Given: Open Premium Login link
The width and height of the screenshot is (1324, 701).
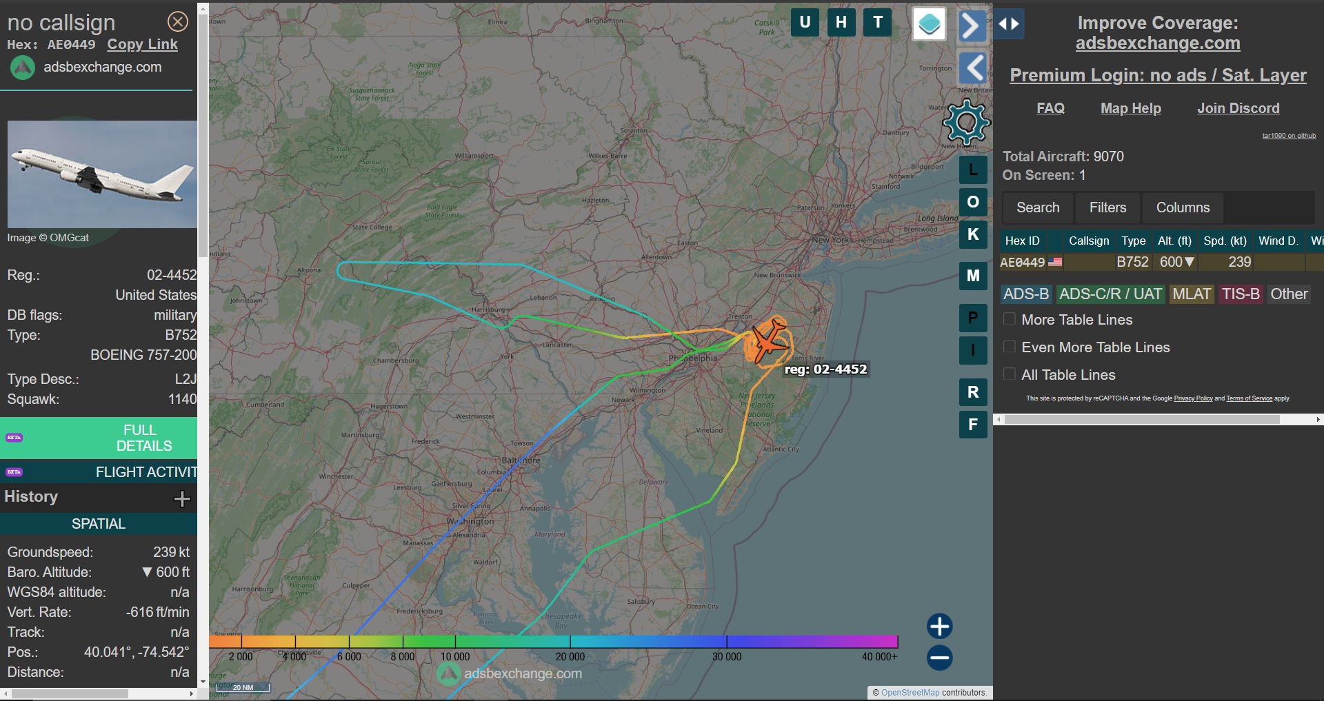Looking at the screenshot, I should tap(1158, 75).
